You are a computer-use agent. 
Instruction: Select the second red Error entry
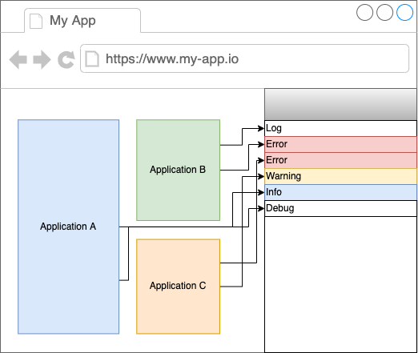pos(340,160)
